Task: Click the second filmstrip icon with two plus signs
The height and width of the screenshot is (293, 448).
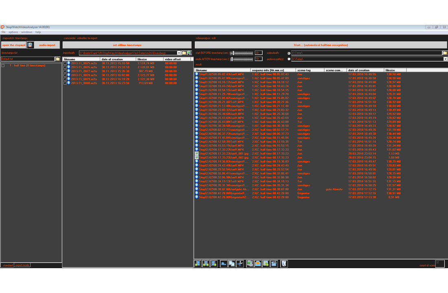Action: [x=206, y=264]
